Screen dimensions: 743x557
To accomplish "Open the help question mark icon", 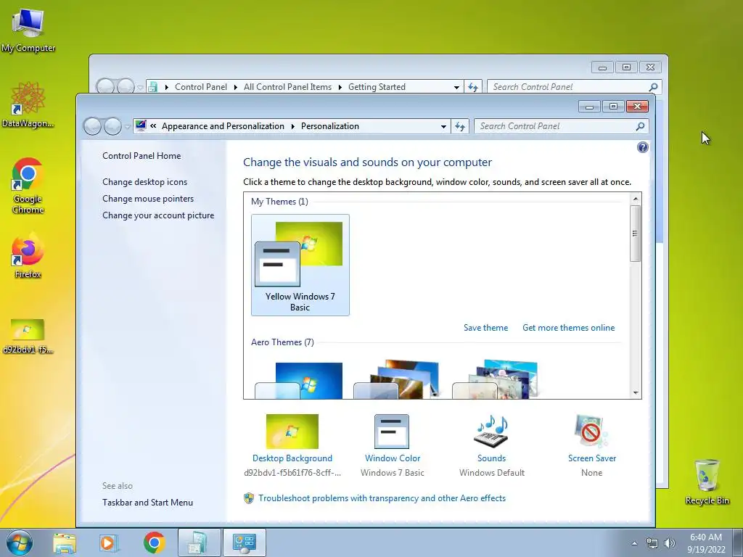I will tap(642, 147).
